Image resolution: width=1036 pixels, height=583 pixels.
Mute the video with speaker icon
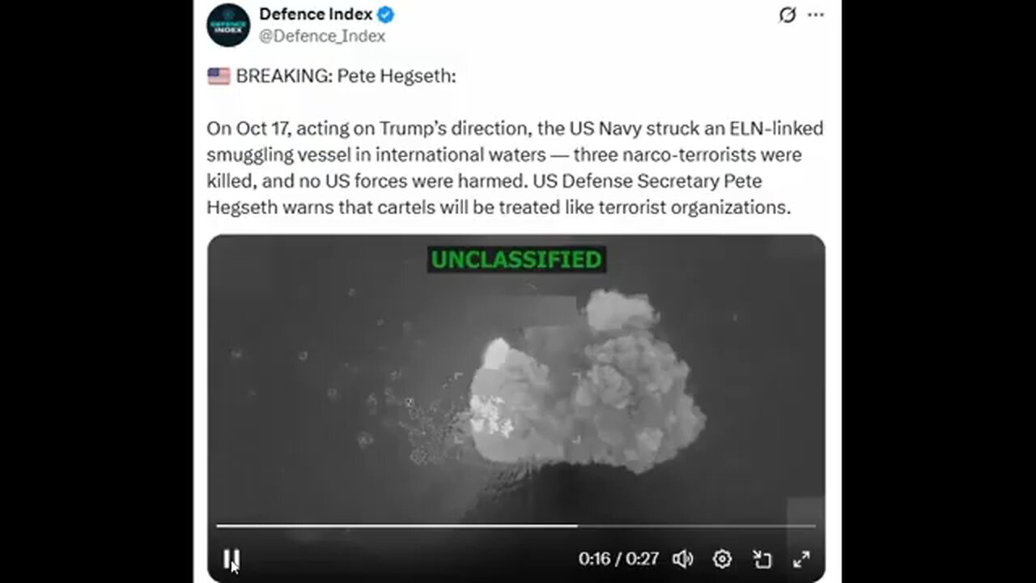click(682, 559)
